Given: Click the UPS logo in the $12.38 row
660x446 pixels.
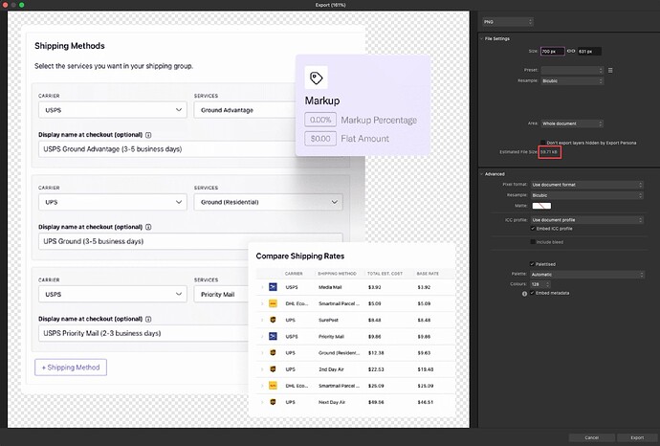Looking at the screenshot, I should pyautogui.click(x=273, y=353).
